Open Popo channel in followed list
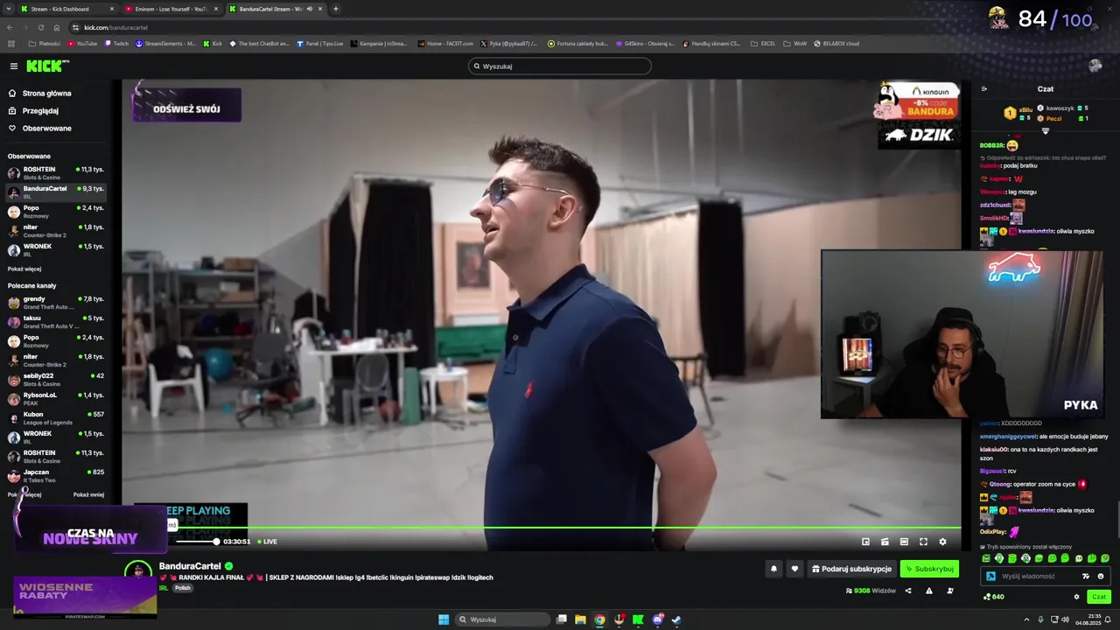 click(56, 212)
